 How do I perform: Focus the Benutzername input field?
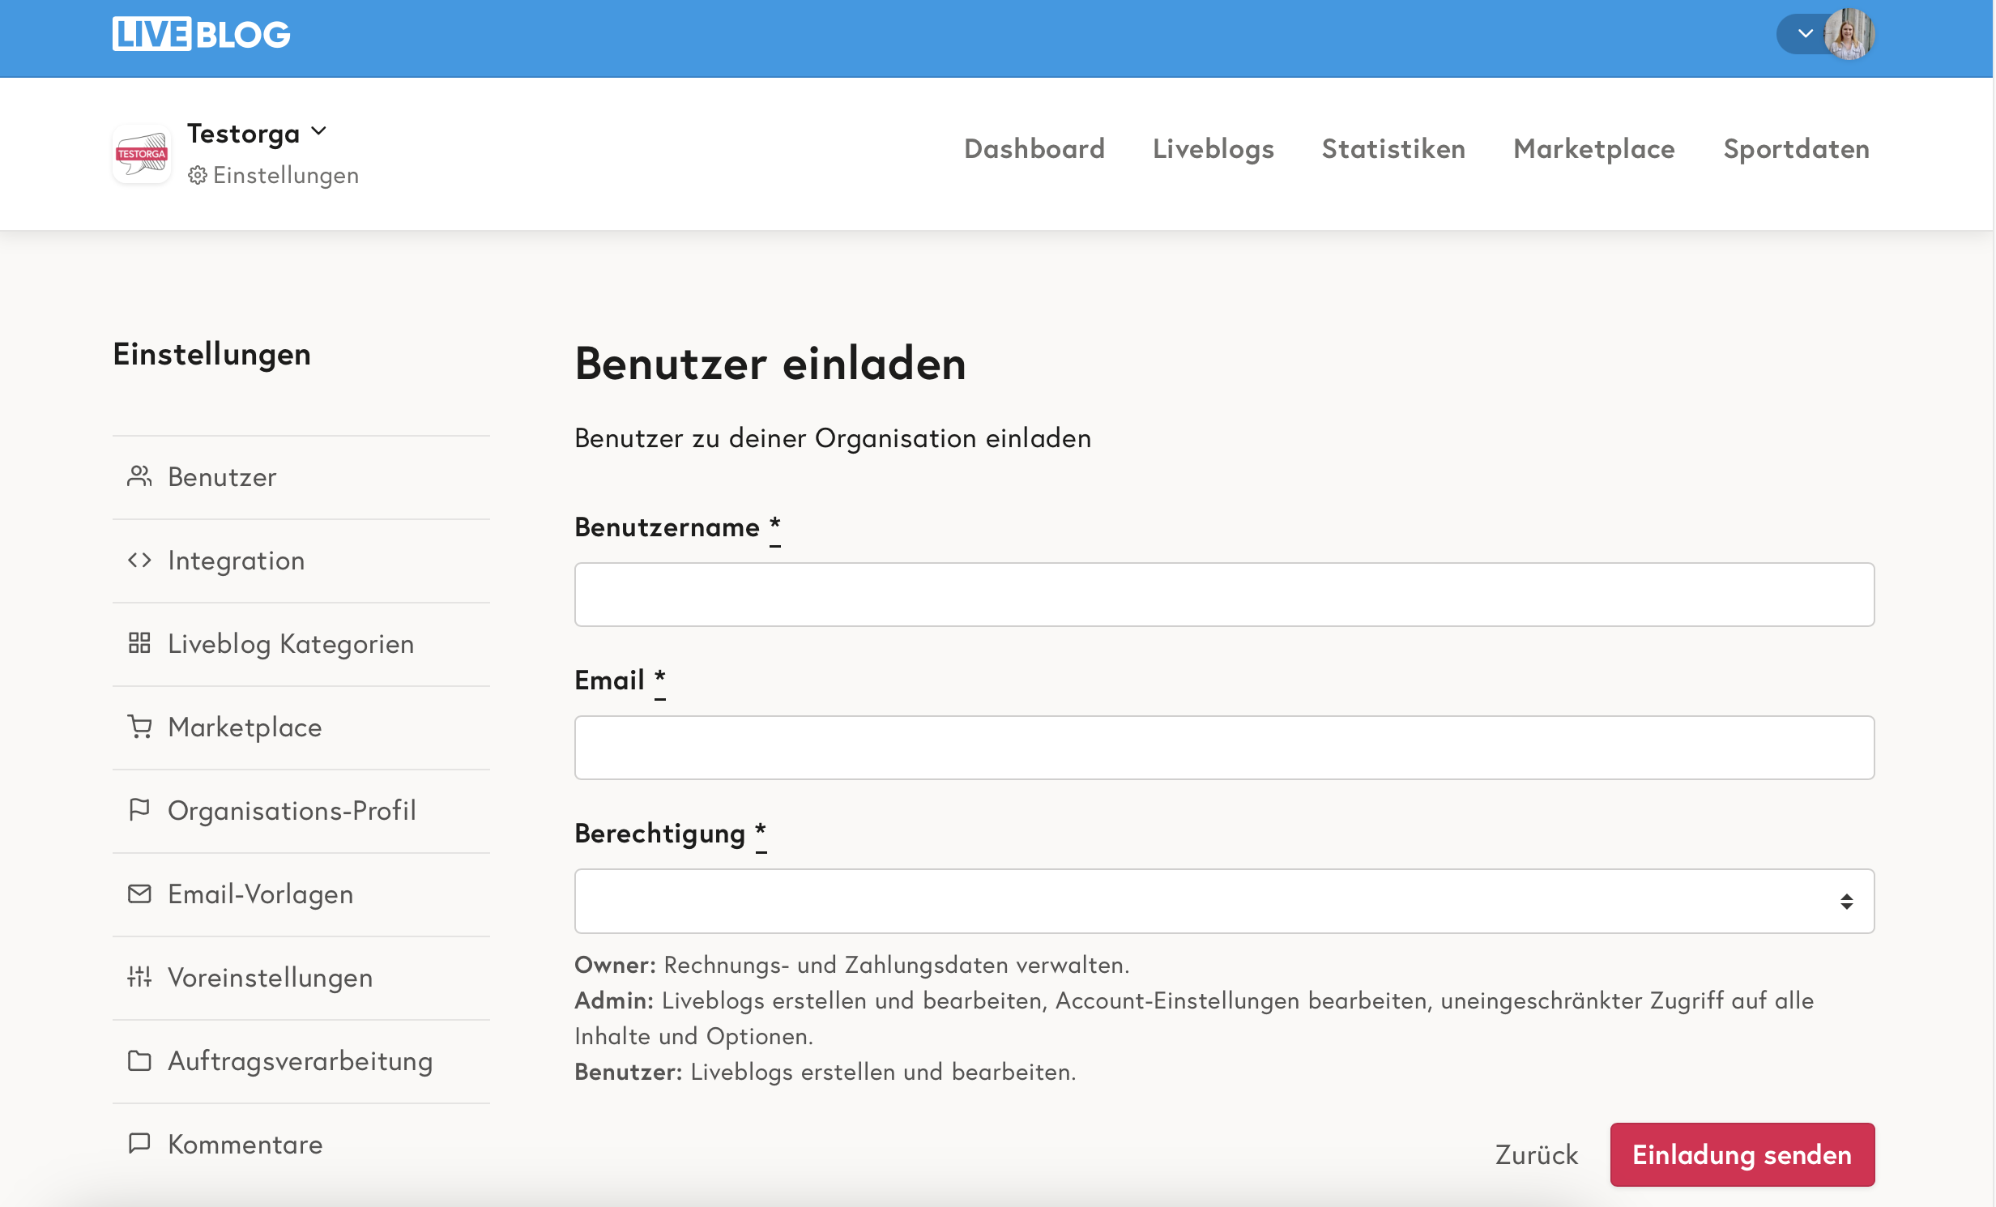pyautogui.click(x=1224, y=595)
